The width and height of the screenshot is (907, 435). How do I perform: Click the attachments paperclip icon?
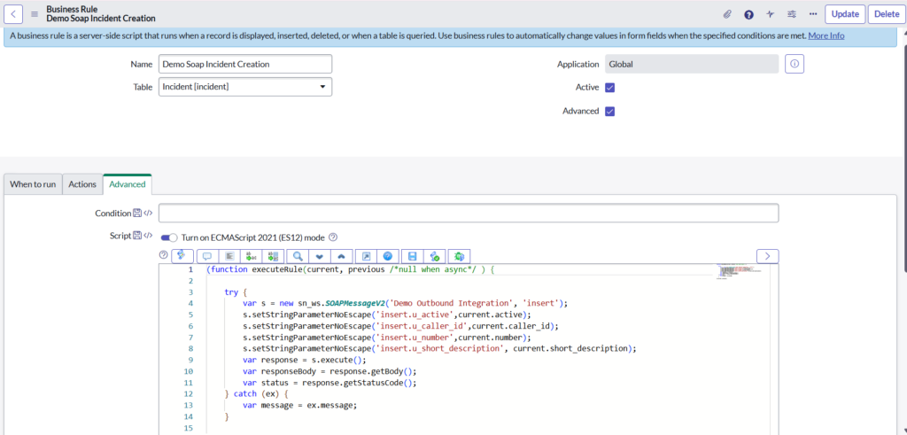[x=727, y=14]
